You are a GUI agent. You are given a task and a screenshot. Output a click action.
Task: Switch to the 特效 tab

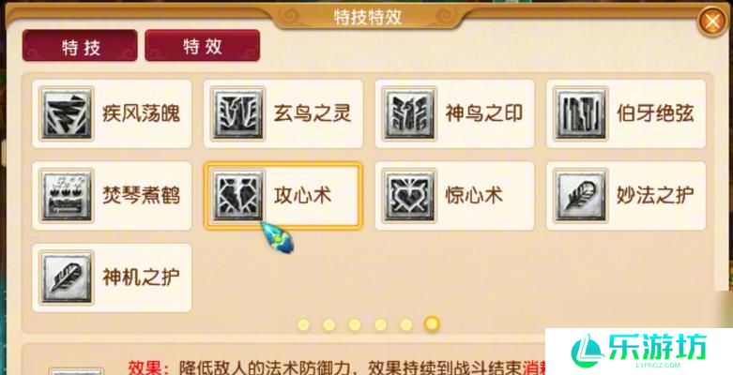click(x=203, y=46)
